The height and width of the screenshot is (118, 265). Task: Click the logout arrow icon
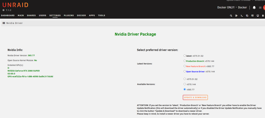[x=236, y=16]
